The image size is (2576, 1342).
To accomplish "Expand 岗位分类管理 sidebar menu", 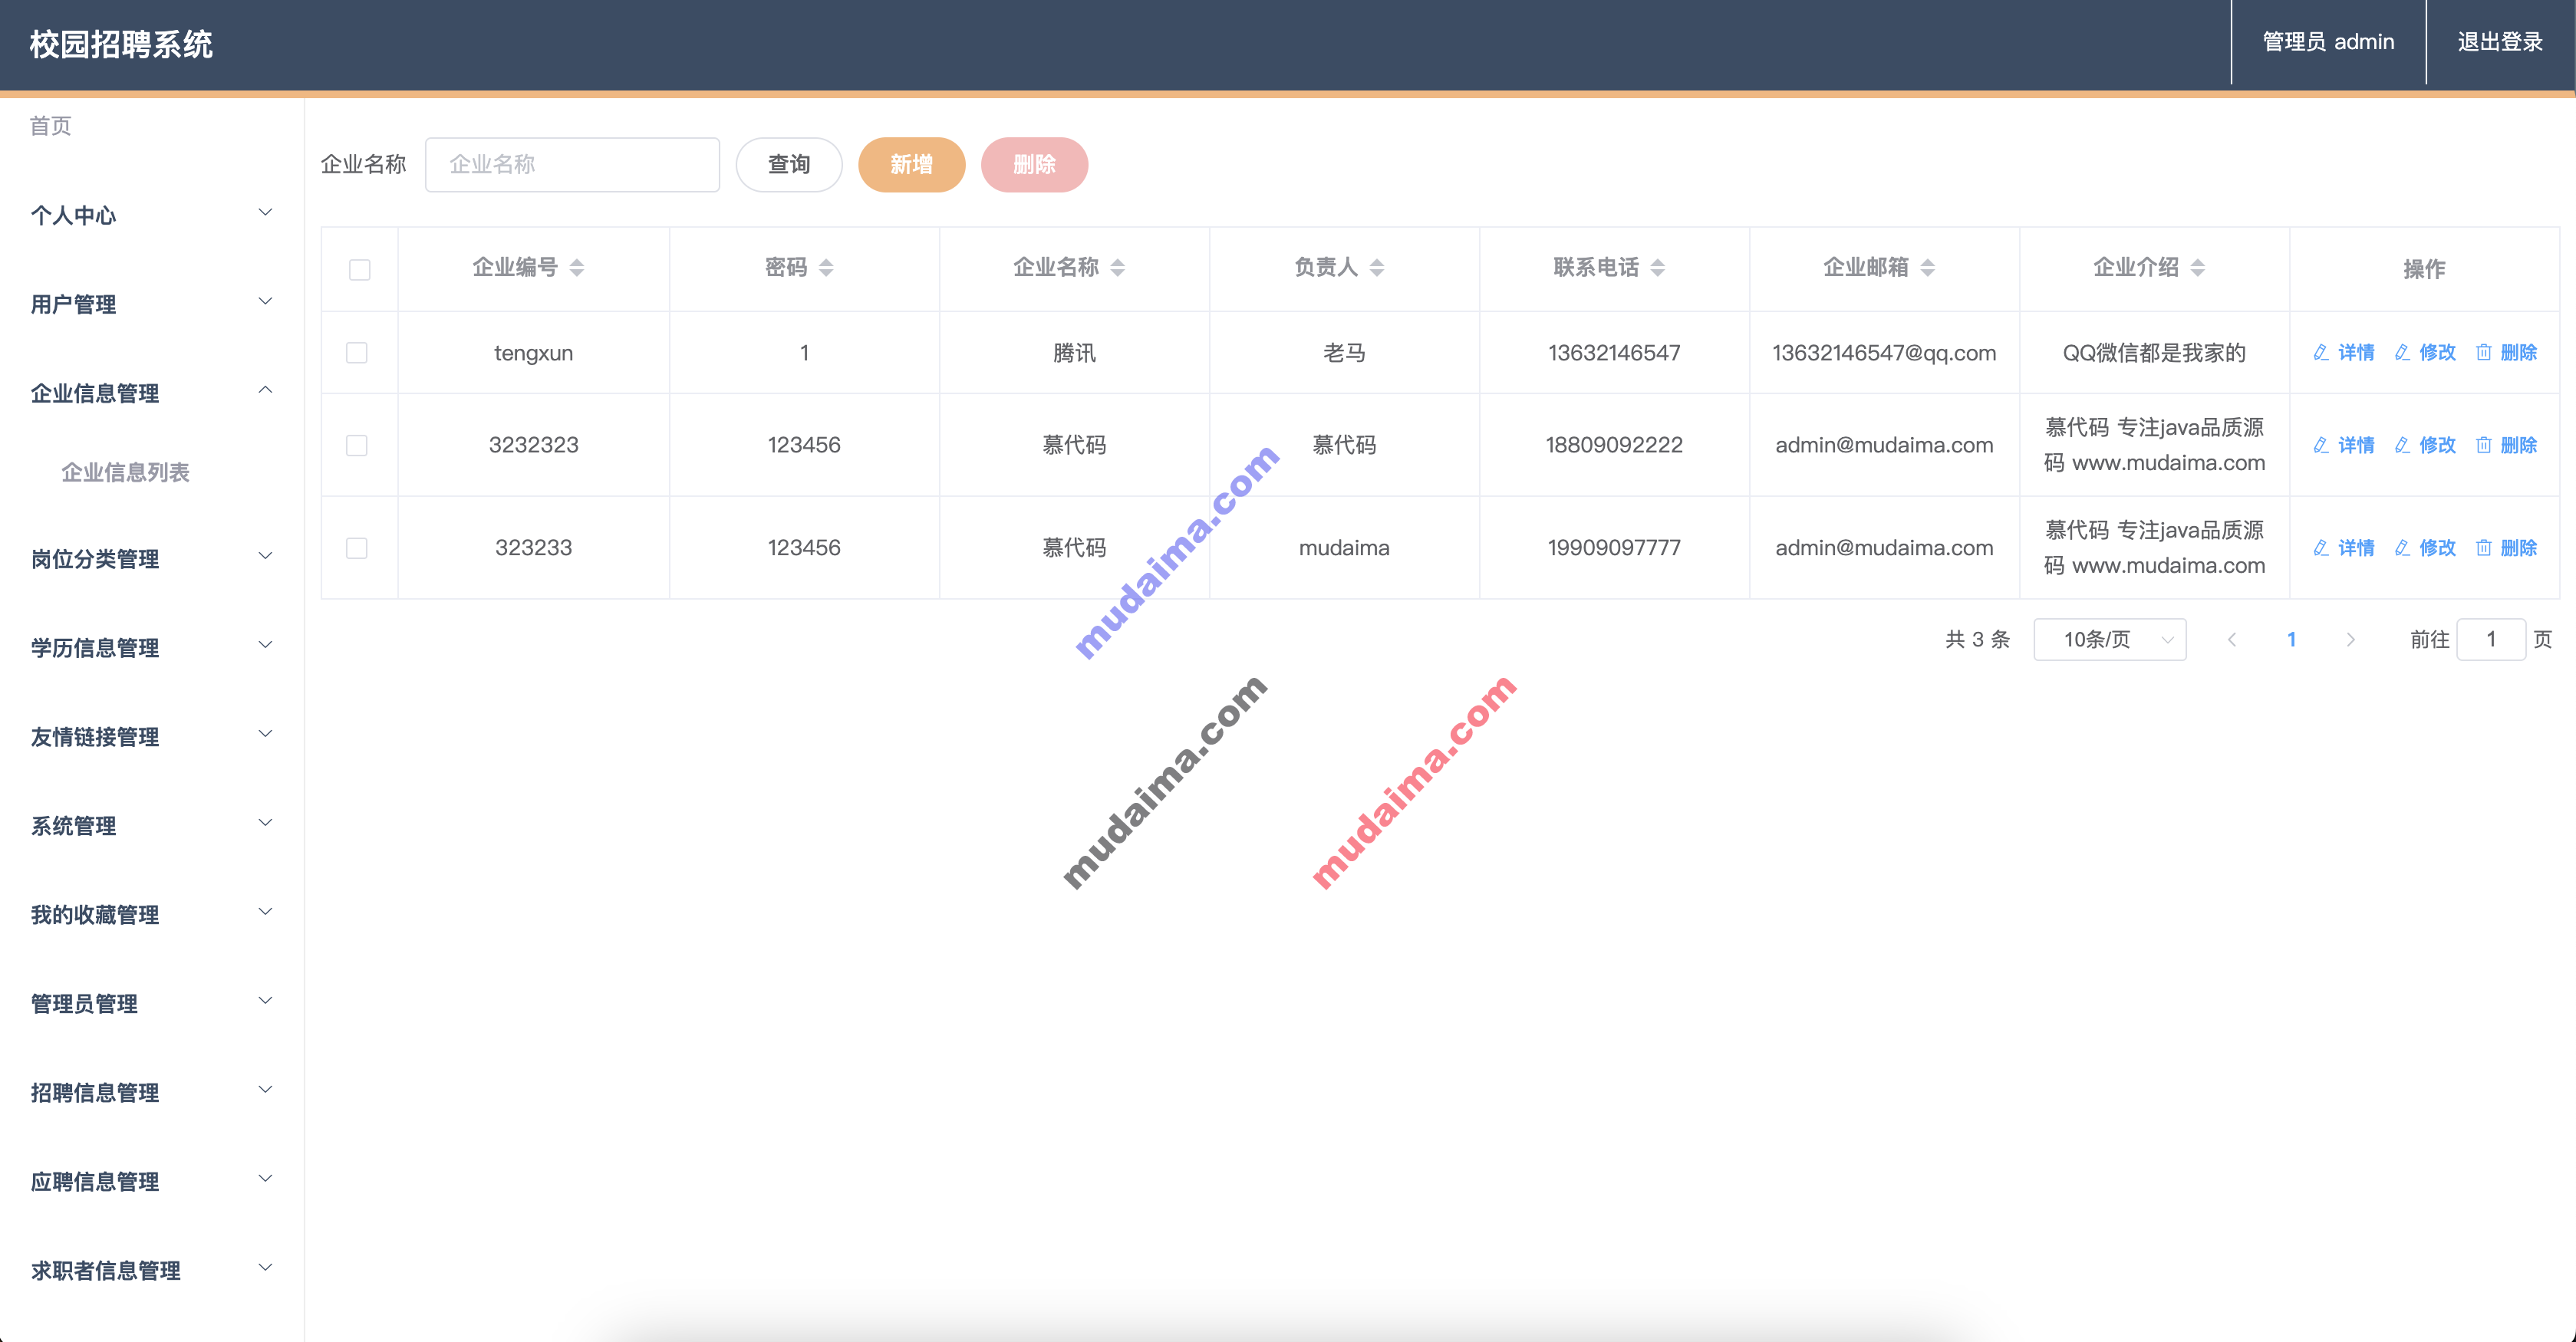I will [152, 559].
